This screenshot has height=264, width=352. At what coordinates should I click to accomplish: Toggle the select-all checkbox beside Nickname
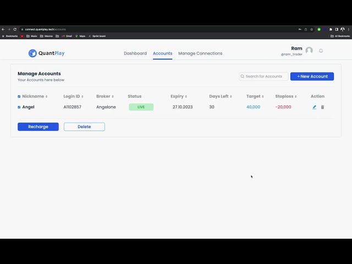(x=19, y=97)
